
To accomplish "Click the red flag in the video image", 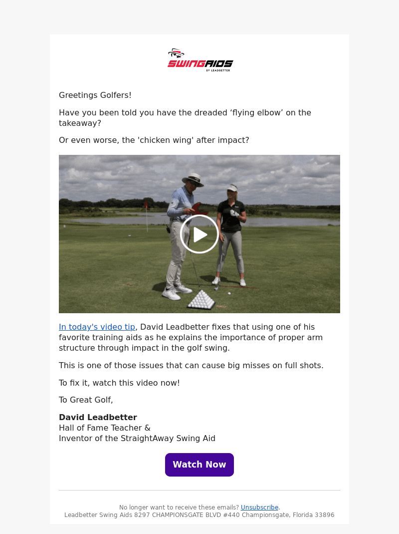I will 146,204.
